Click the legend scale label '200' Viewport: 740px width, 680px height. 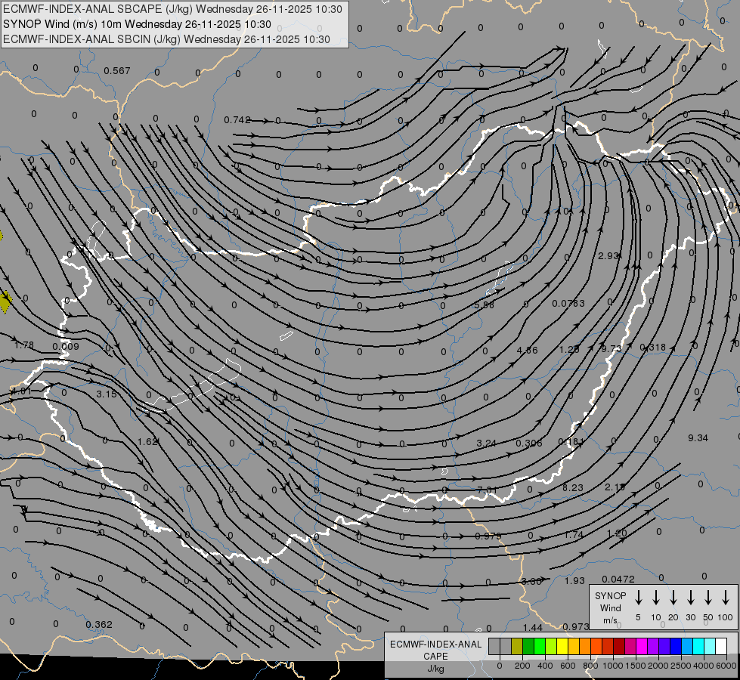tap(522, 666)
